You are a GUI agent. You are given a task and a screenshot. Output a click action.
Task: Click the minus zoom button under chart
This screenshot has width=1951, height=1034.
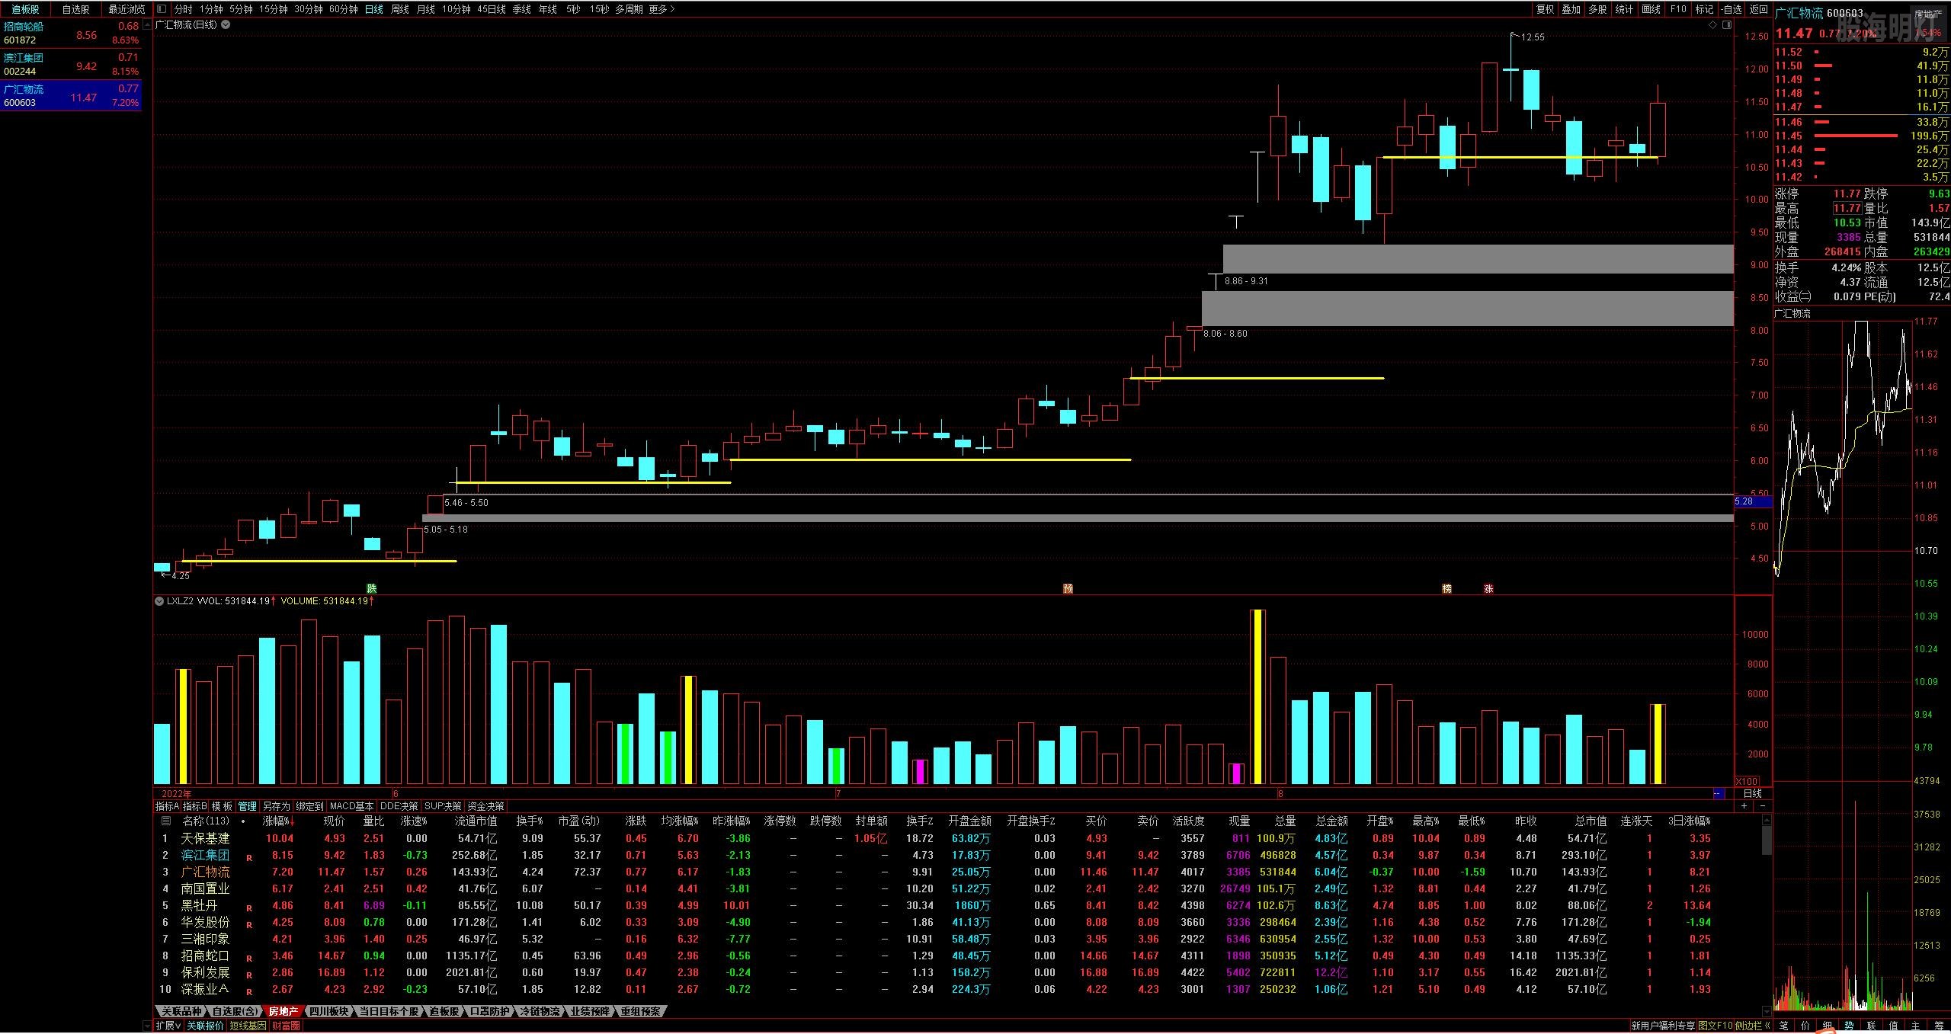[x=1761, y=805]
